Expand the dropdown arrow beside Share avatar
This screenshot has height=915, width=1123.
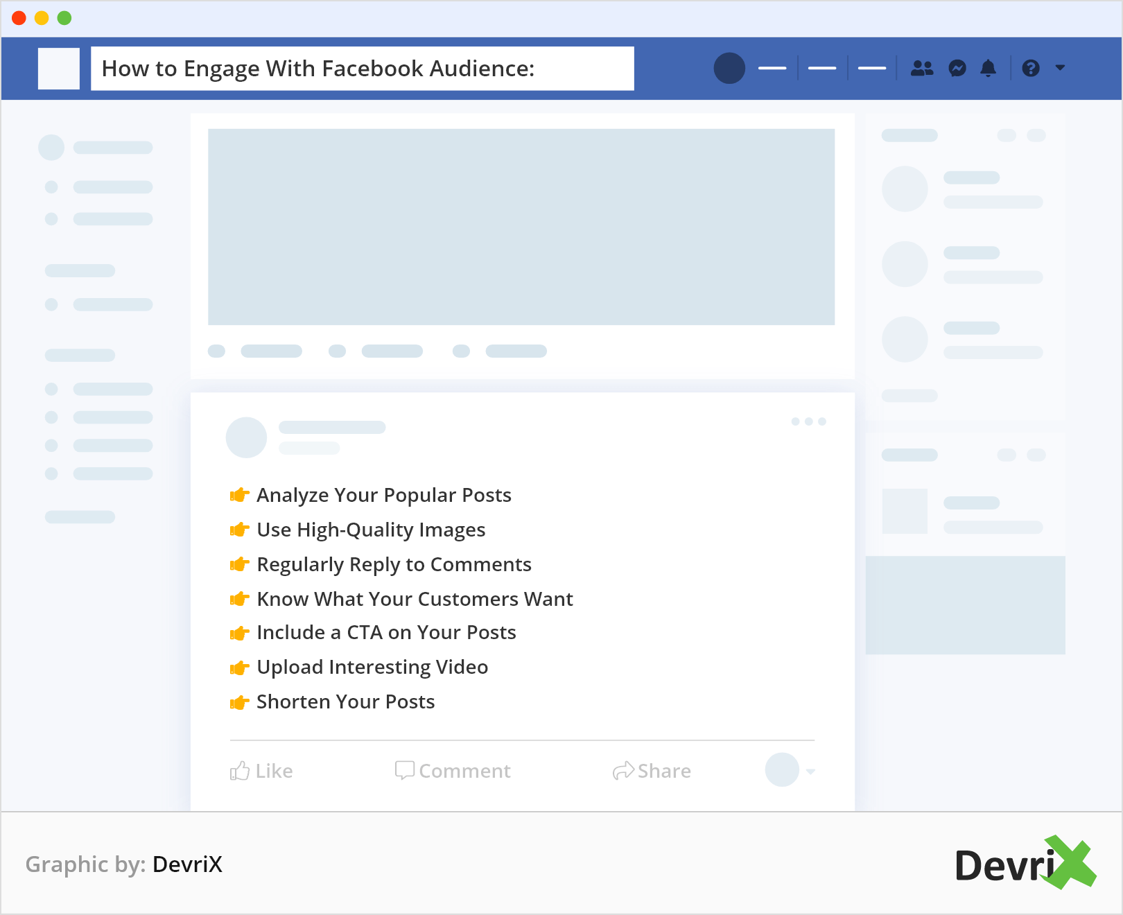(x=810, y=772)
